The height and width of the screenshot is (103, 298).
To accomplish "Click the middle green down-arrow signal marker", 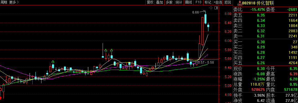I will pos(106,50).
